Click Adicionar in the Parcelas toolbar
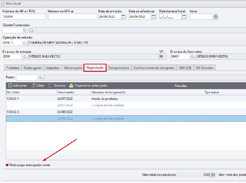Image resolution: width=246 pixels, height=183 pixels. point(18,86)
